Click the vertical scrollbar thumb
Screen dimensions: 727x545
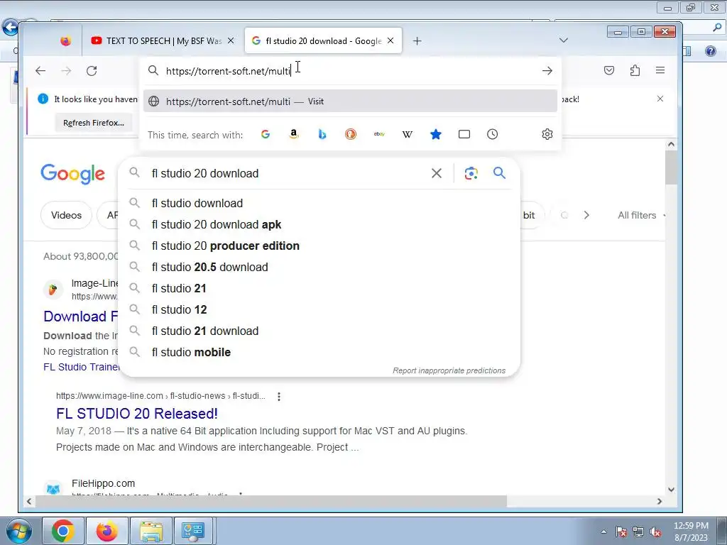[671, 167]
